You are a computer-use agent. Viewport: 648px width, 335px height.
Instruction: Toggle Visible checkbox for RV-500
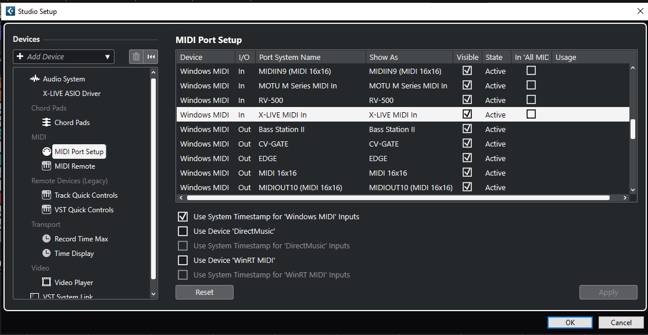(x=467, y=99)
